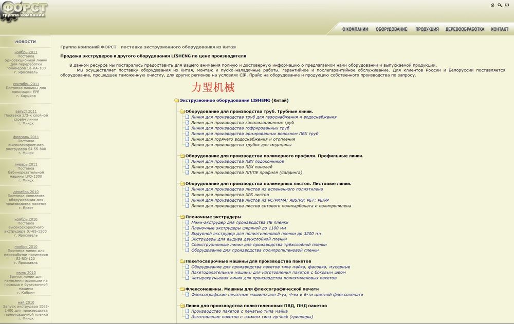This screenshot has width=514, height=324.
Task: Click page icon beside ПВХ панелей line
Action: click(187, 167)
